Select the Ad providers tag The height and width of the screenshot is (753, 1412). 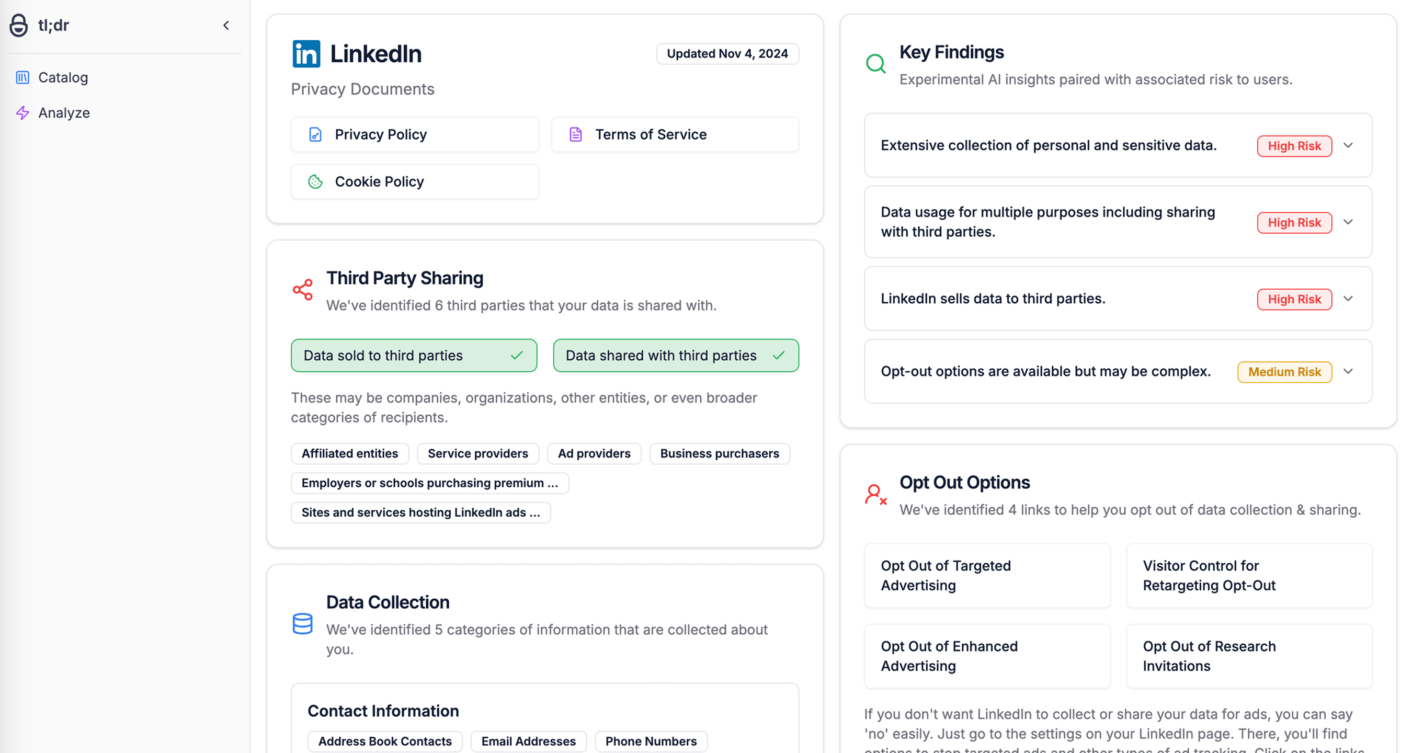(594, 454)
